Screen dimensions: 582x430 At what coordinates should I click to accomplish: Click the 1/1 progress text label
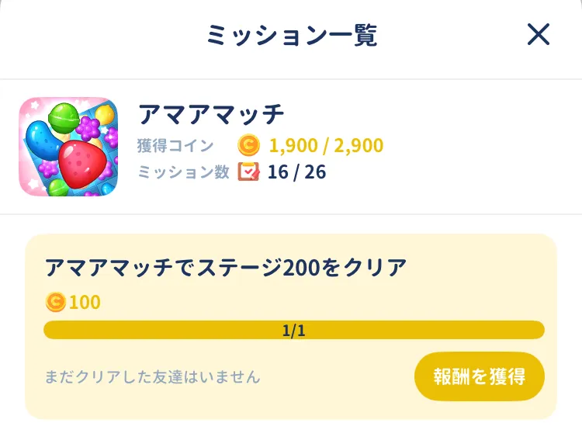click(294, 331)
